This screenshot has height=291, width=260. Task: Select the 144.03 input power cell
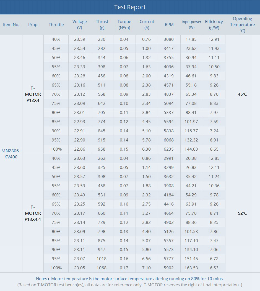pos(191,149)
